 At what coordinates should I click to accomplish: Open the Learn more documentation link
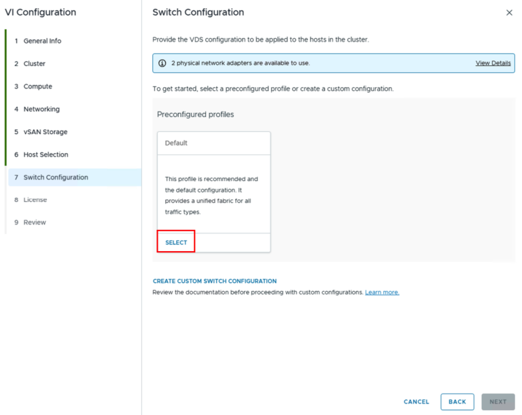[382, 293]
